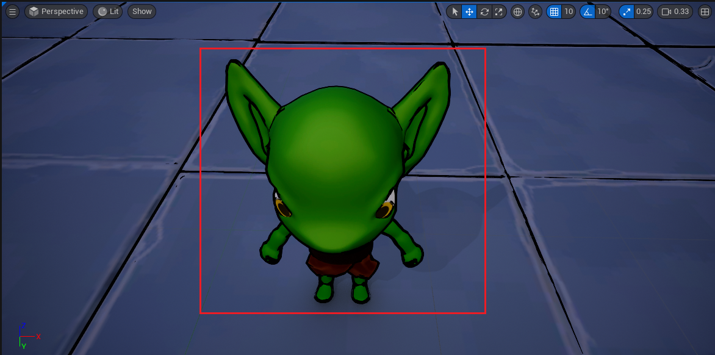Open the Lit view mode menu
Viewport: 715px width, 355px height.
[x=107, y=12]
